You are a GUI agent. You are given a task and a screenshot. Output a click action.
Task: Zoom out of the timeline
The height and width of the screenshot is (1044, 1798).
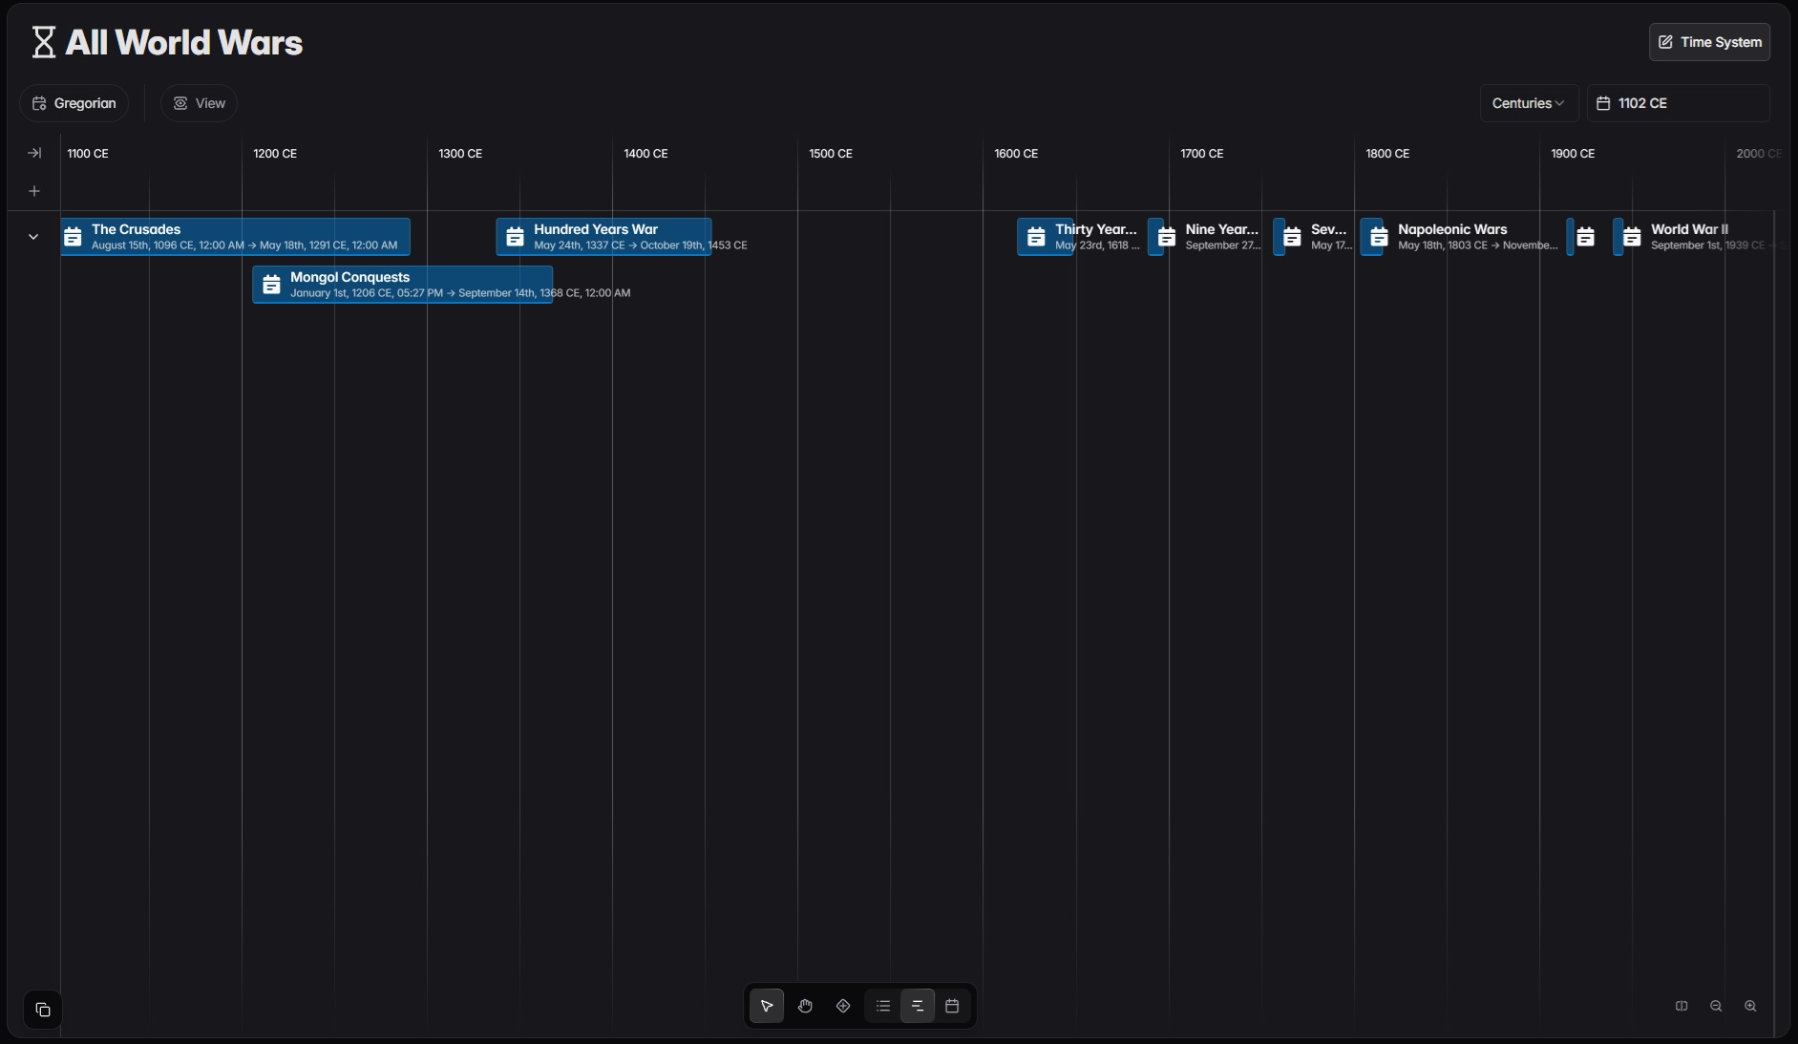(1716, 1006)
